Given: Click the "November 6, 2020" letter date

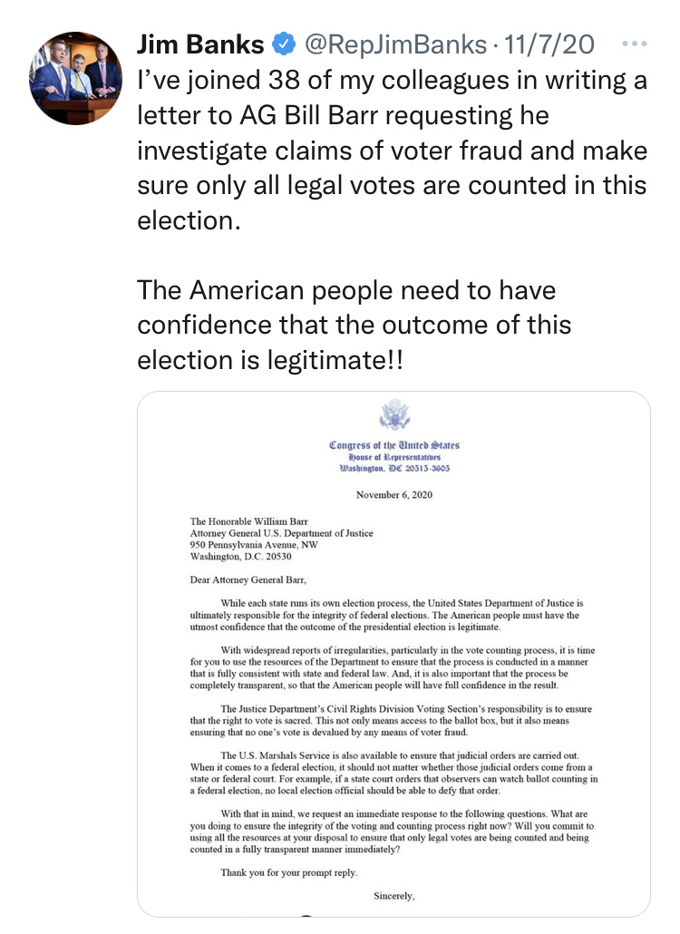Looking at the screenshot, I should coord(394,494).
